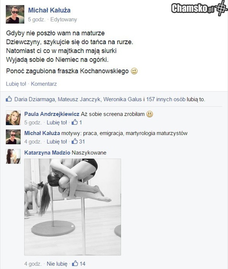Open Paula Andrzejkiewicz's avatar
The height and width of the screenshot is (269, 228).
click(x=13, y=118)
